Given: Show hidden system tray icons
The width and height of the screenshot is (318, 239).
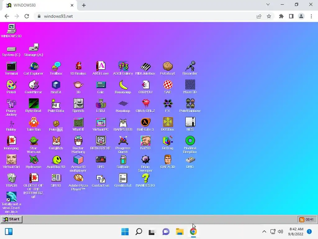Looking at the screenshot, I should click(264, 232).
